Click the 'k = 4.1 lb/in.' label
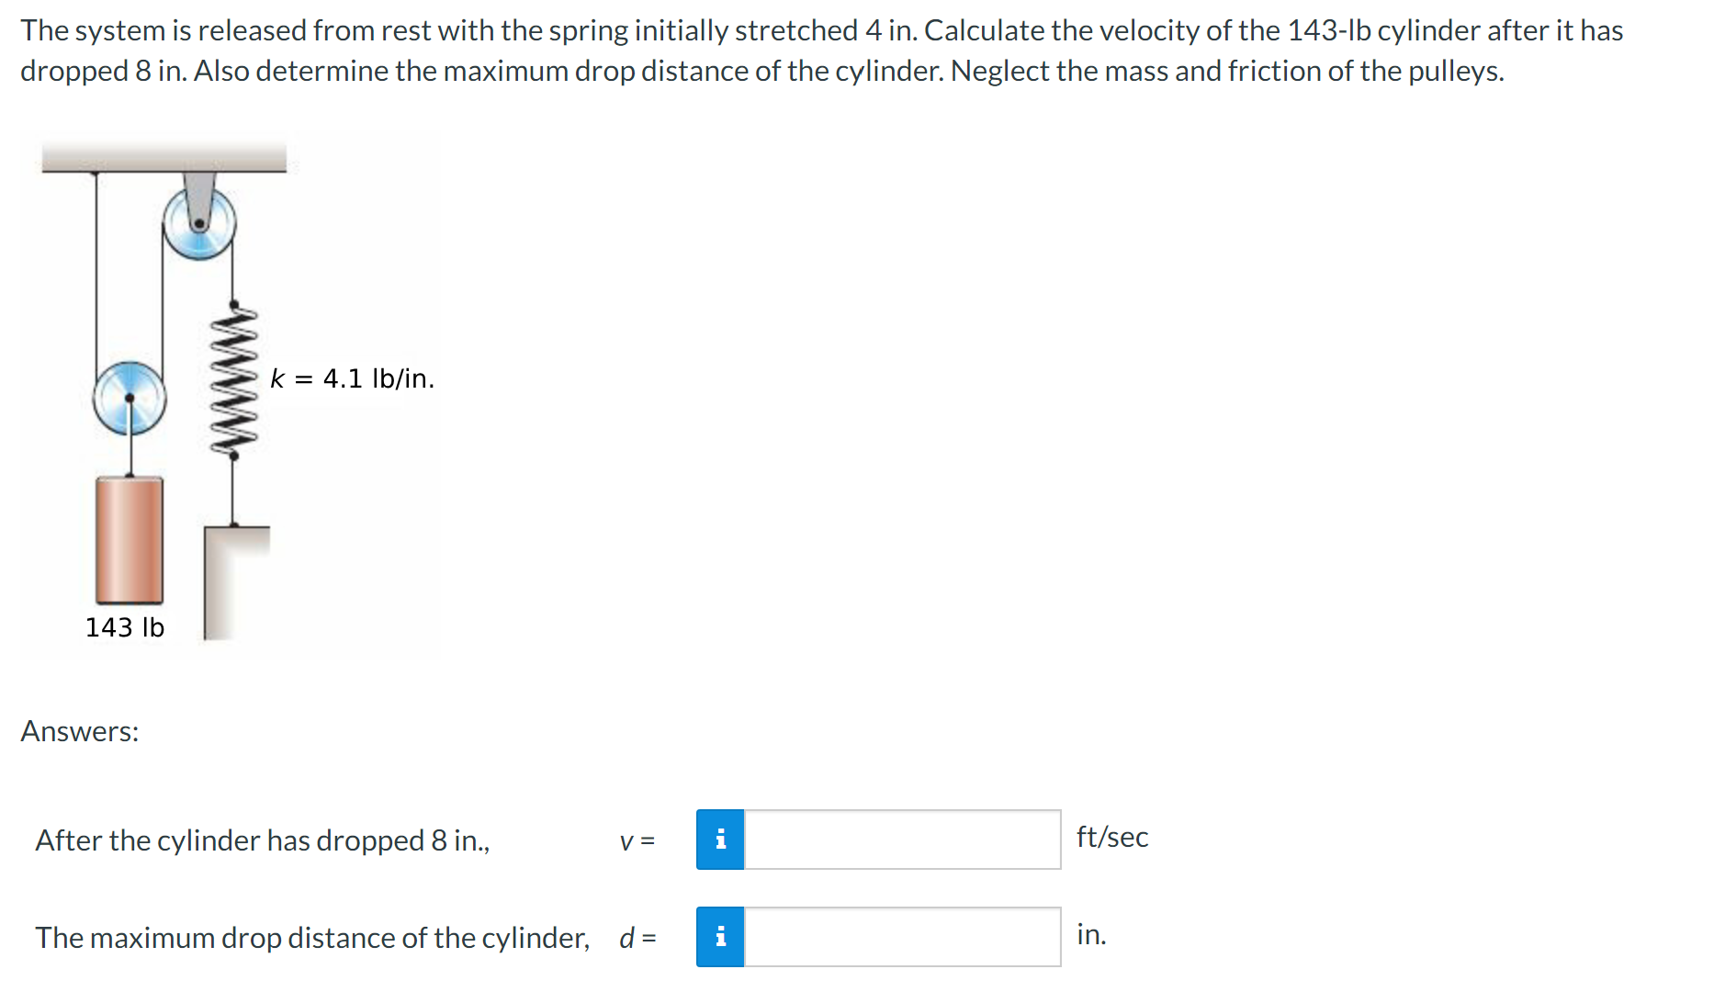The image size is (1714, 992). pyautogui.click(x=352, y=378)
